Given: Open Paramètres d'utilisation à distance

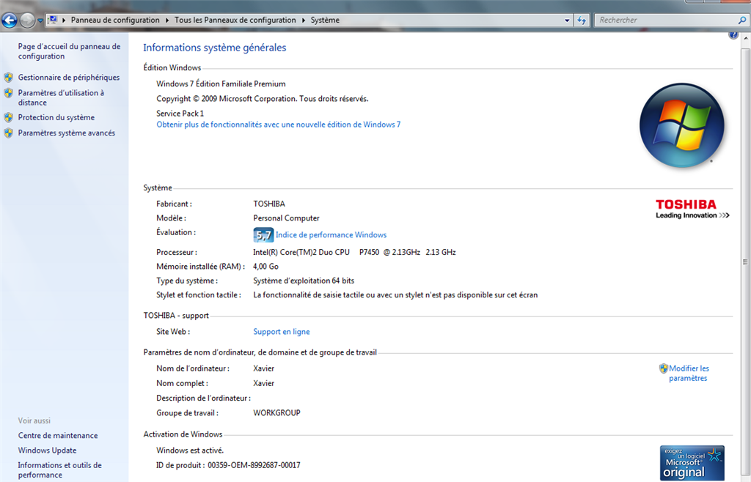Looking at the screenshot, I should click(x=61, y=97).
